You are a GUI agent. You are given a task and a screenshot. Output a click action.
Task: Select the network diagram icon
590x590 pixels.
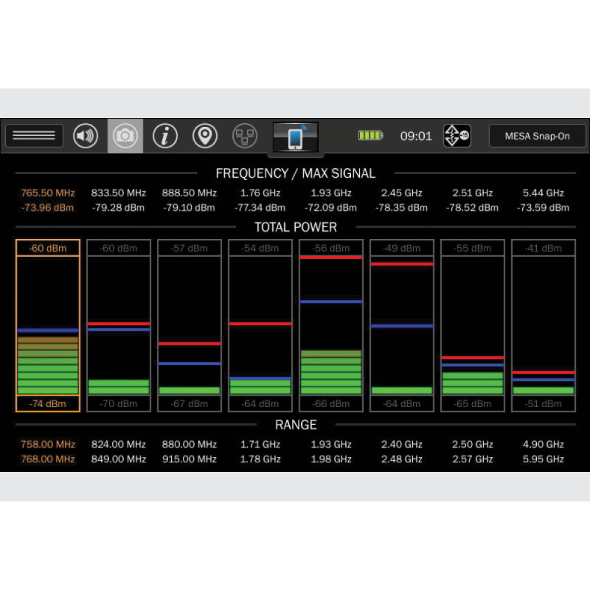[x=245, y=136]
